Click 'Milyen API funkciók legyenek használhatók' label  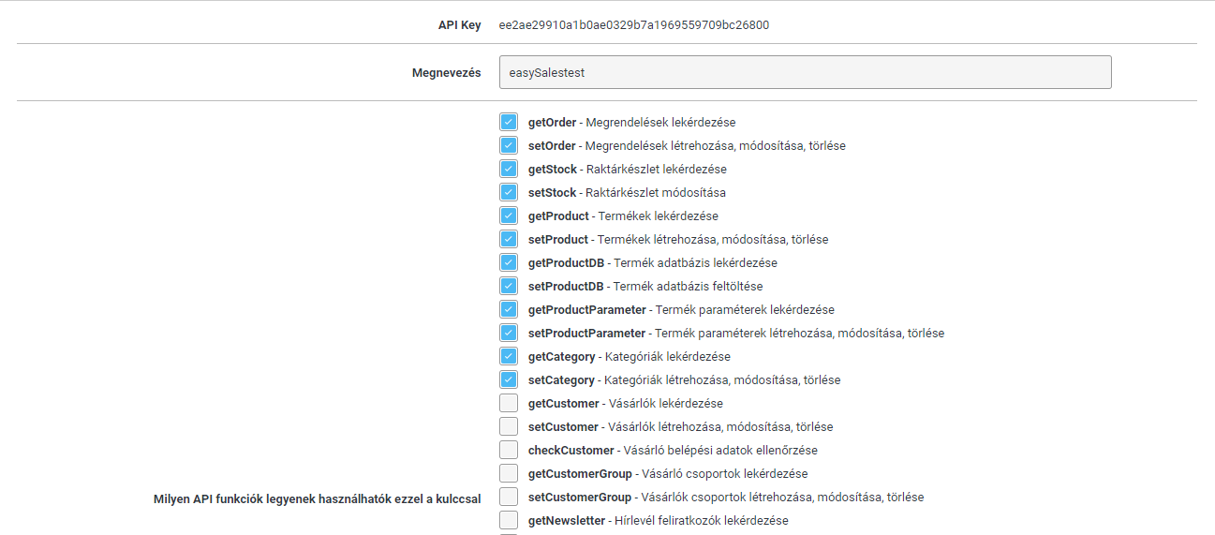pos(318,498)
